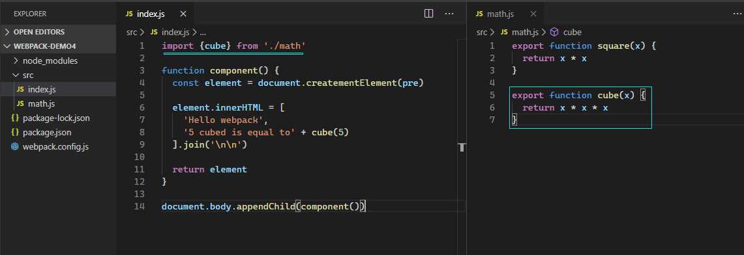This screenshot has width=744, height=255.
Task: Click the src breadcrumb above index.js
Action: click(132, 32)
